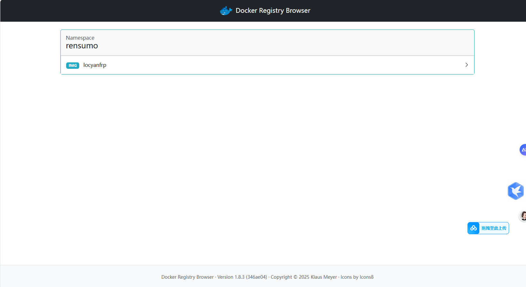Open the partially hidden AI floating button

[523, 150]
